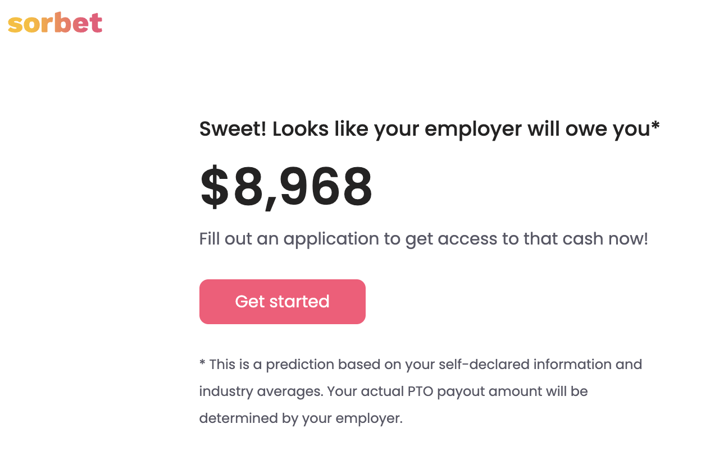Select the $8,968 payout amount
The height and width of the screenshot is (470, 710).
click(286, 187)
